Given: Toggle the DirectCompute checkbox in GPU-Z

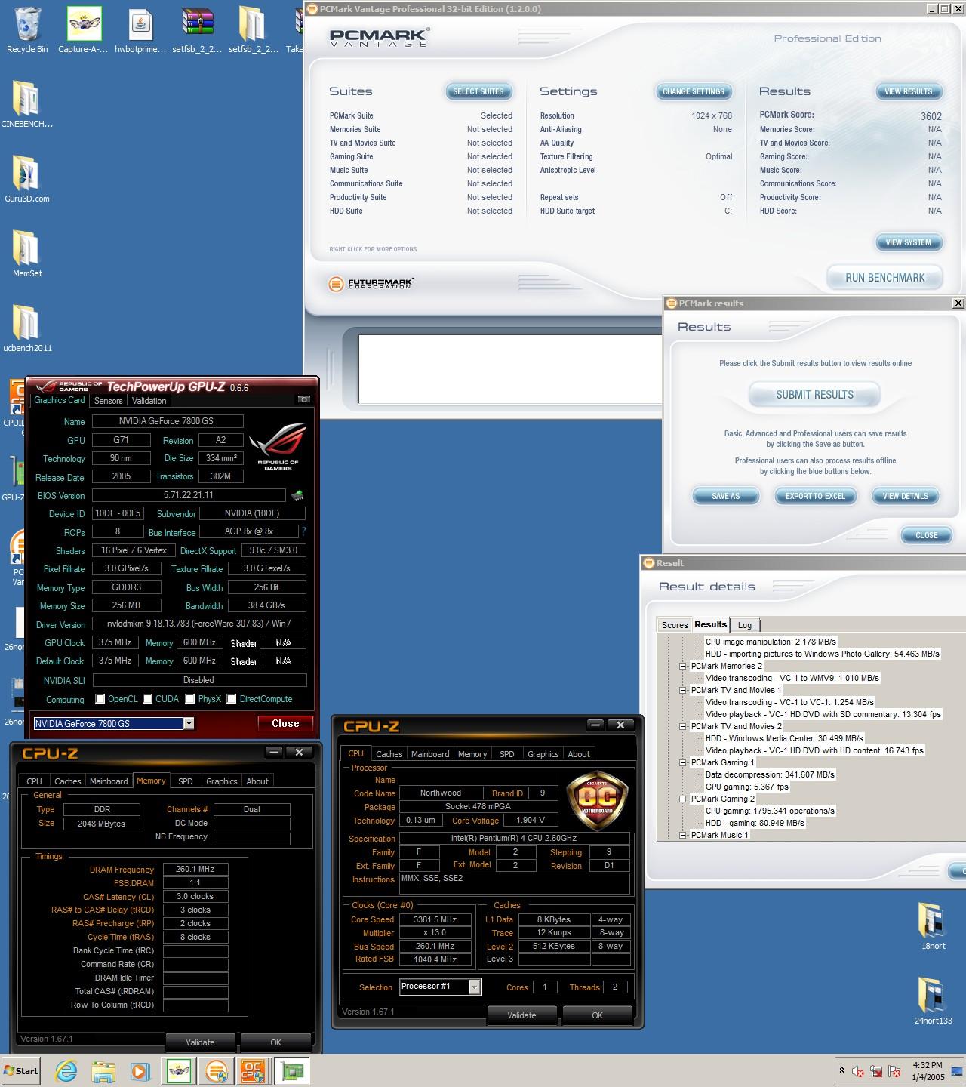Looking at the screenshot, I should click(232, 699).
